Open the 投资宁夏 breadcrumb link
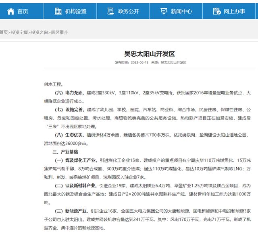This screenshot has height=232, width=258. (19, 32)
